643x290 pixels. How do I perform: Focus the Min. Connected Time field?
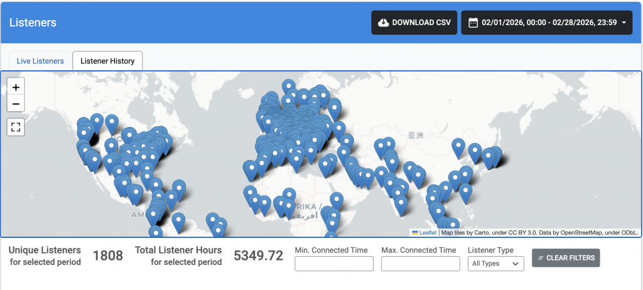(334, 264)
